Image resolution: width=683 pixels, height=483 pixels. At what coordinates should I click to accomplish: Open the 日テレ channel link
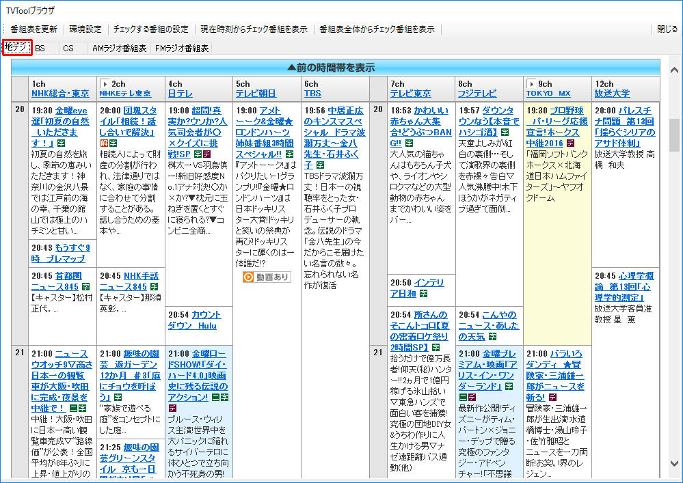pyautogui.click(x=180, y=94)
